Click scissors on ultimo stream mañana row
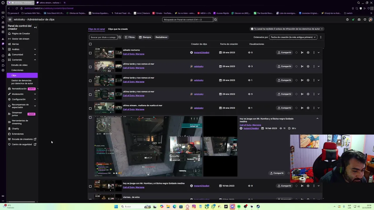The image size is (374, 210). tap(302, 108)
